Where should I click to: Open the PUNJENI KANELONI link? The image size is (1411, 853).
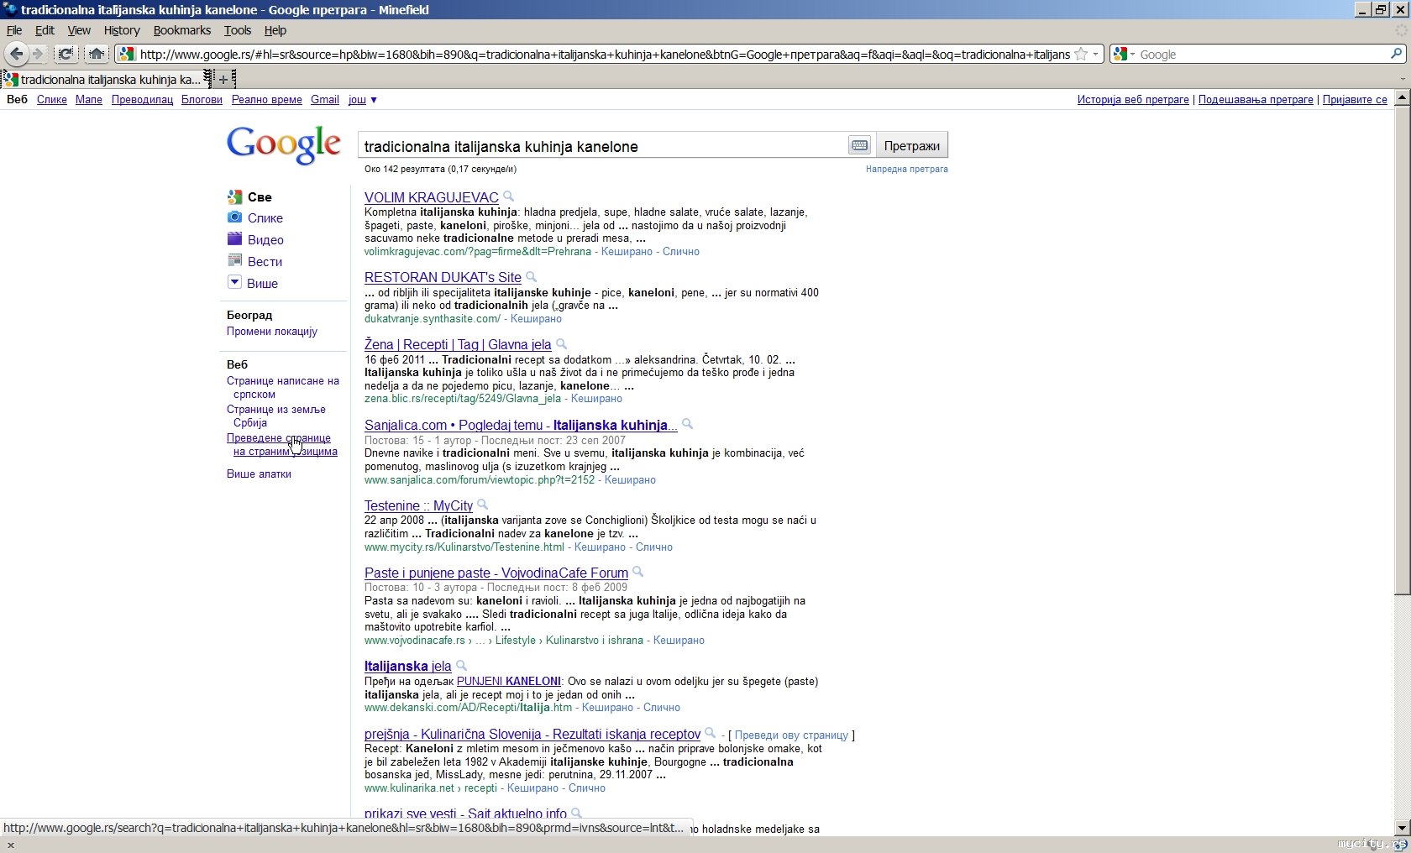click(508, 681)
